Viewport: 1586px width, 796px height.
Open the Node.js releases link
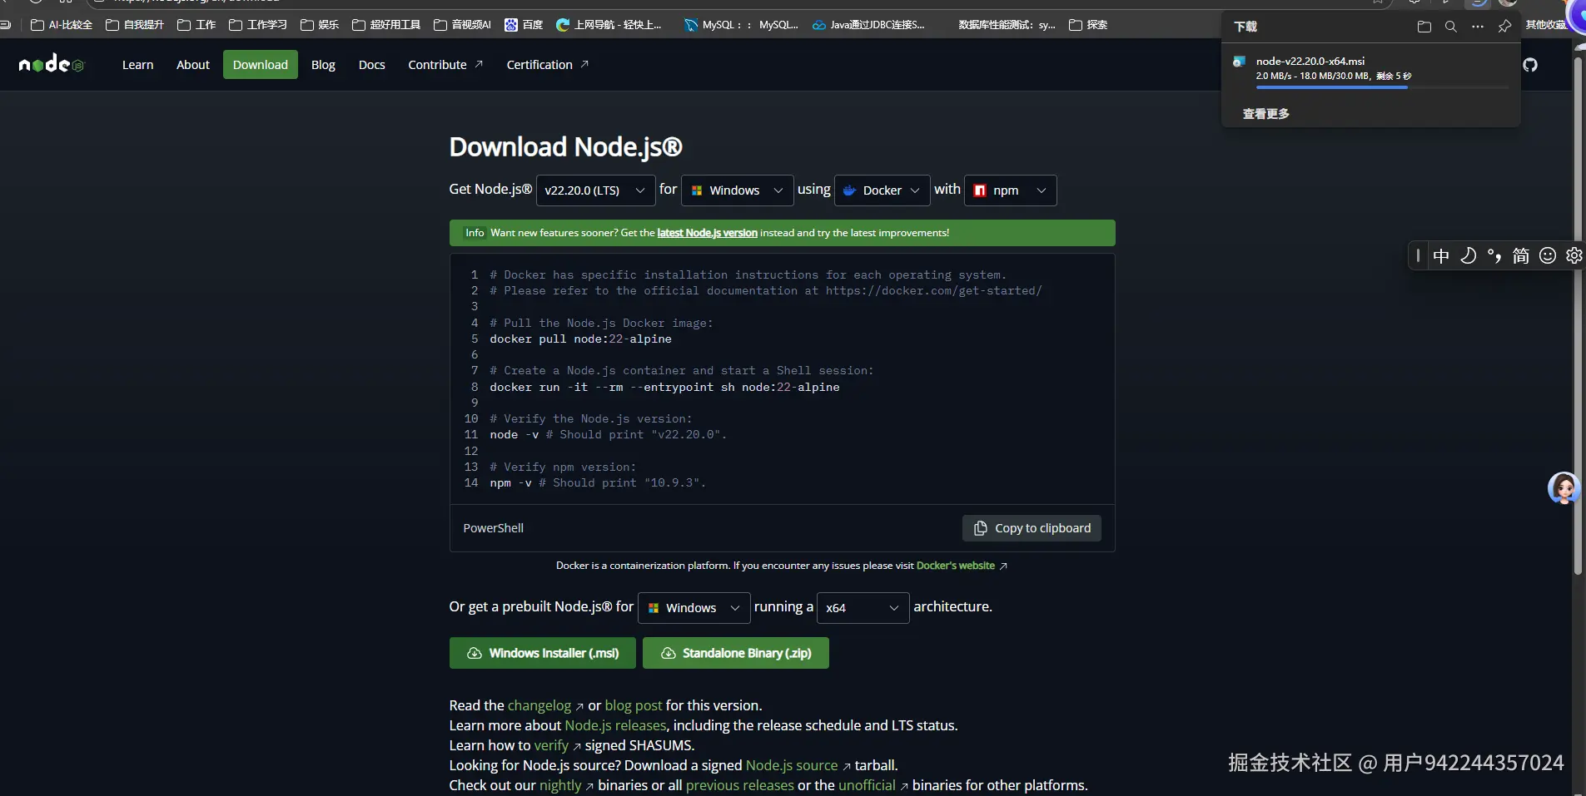tap(616, 725)
